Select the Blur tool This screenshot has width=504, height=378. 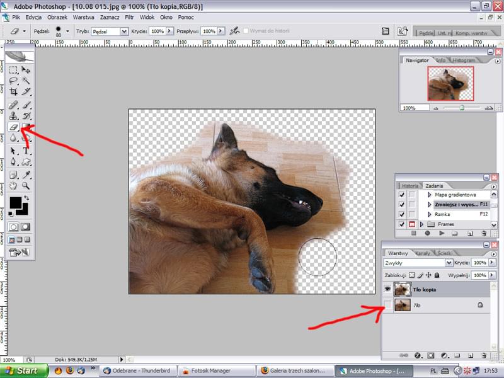[13, 138]
